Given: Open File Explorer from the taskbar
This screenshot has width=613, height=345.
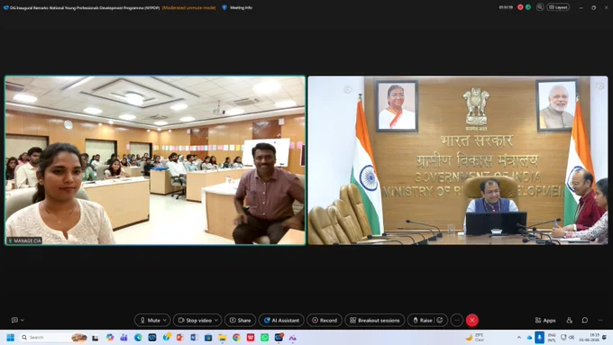Looking at the screenshot, I should coord(222,337).
